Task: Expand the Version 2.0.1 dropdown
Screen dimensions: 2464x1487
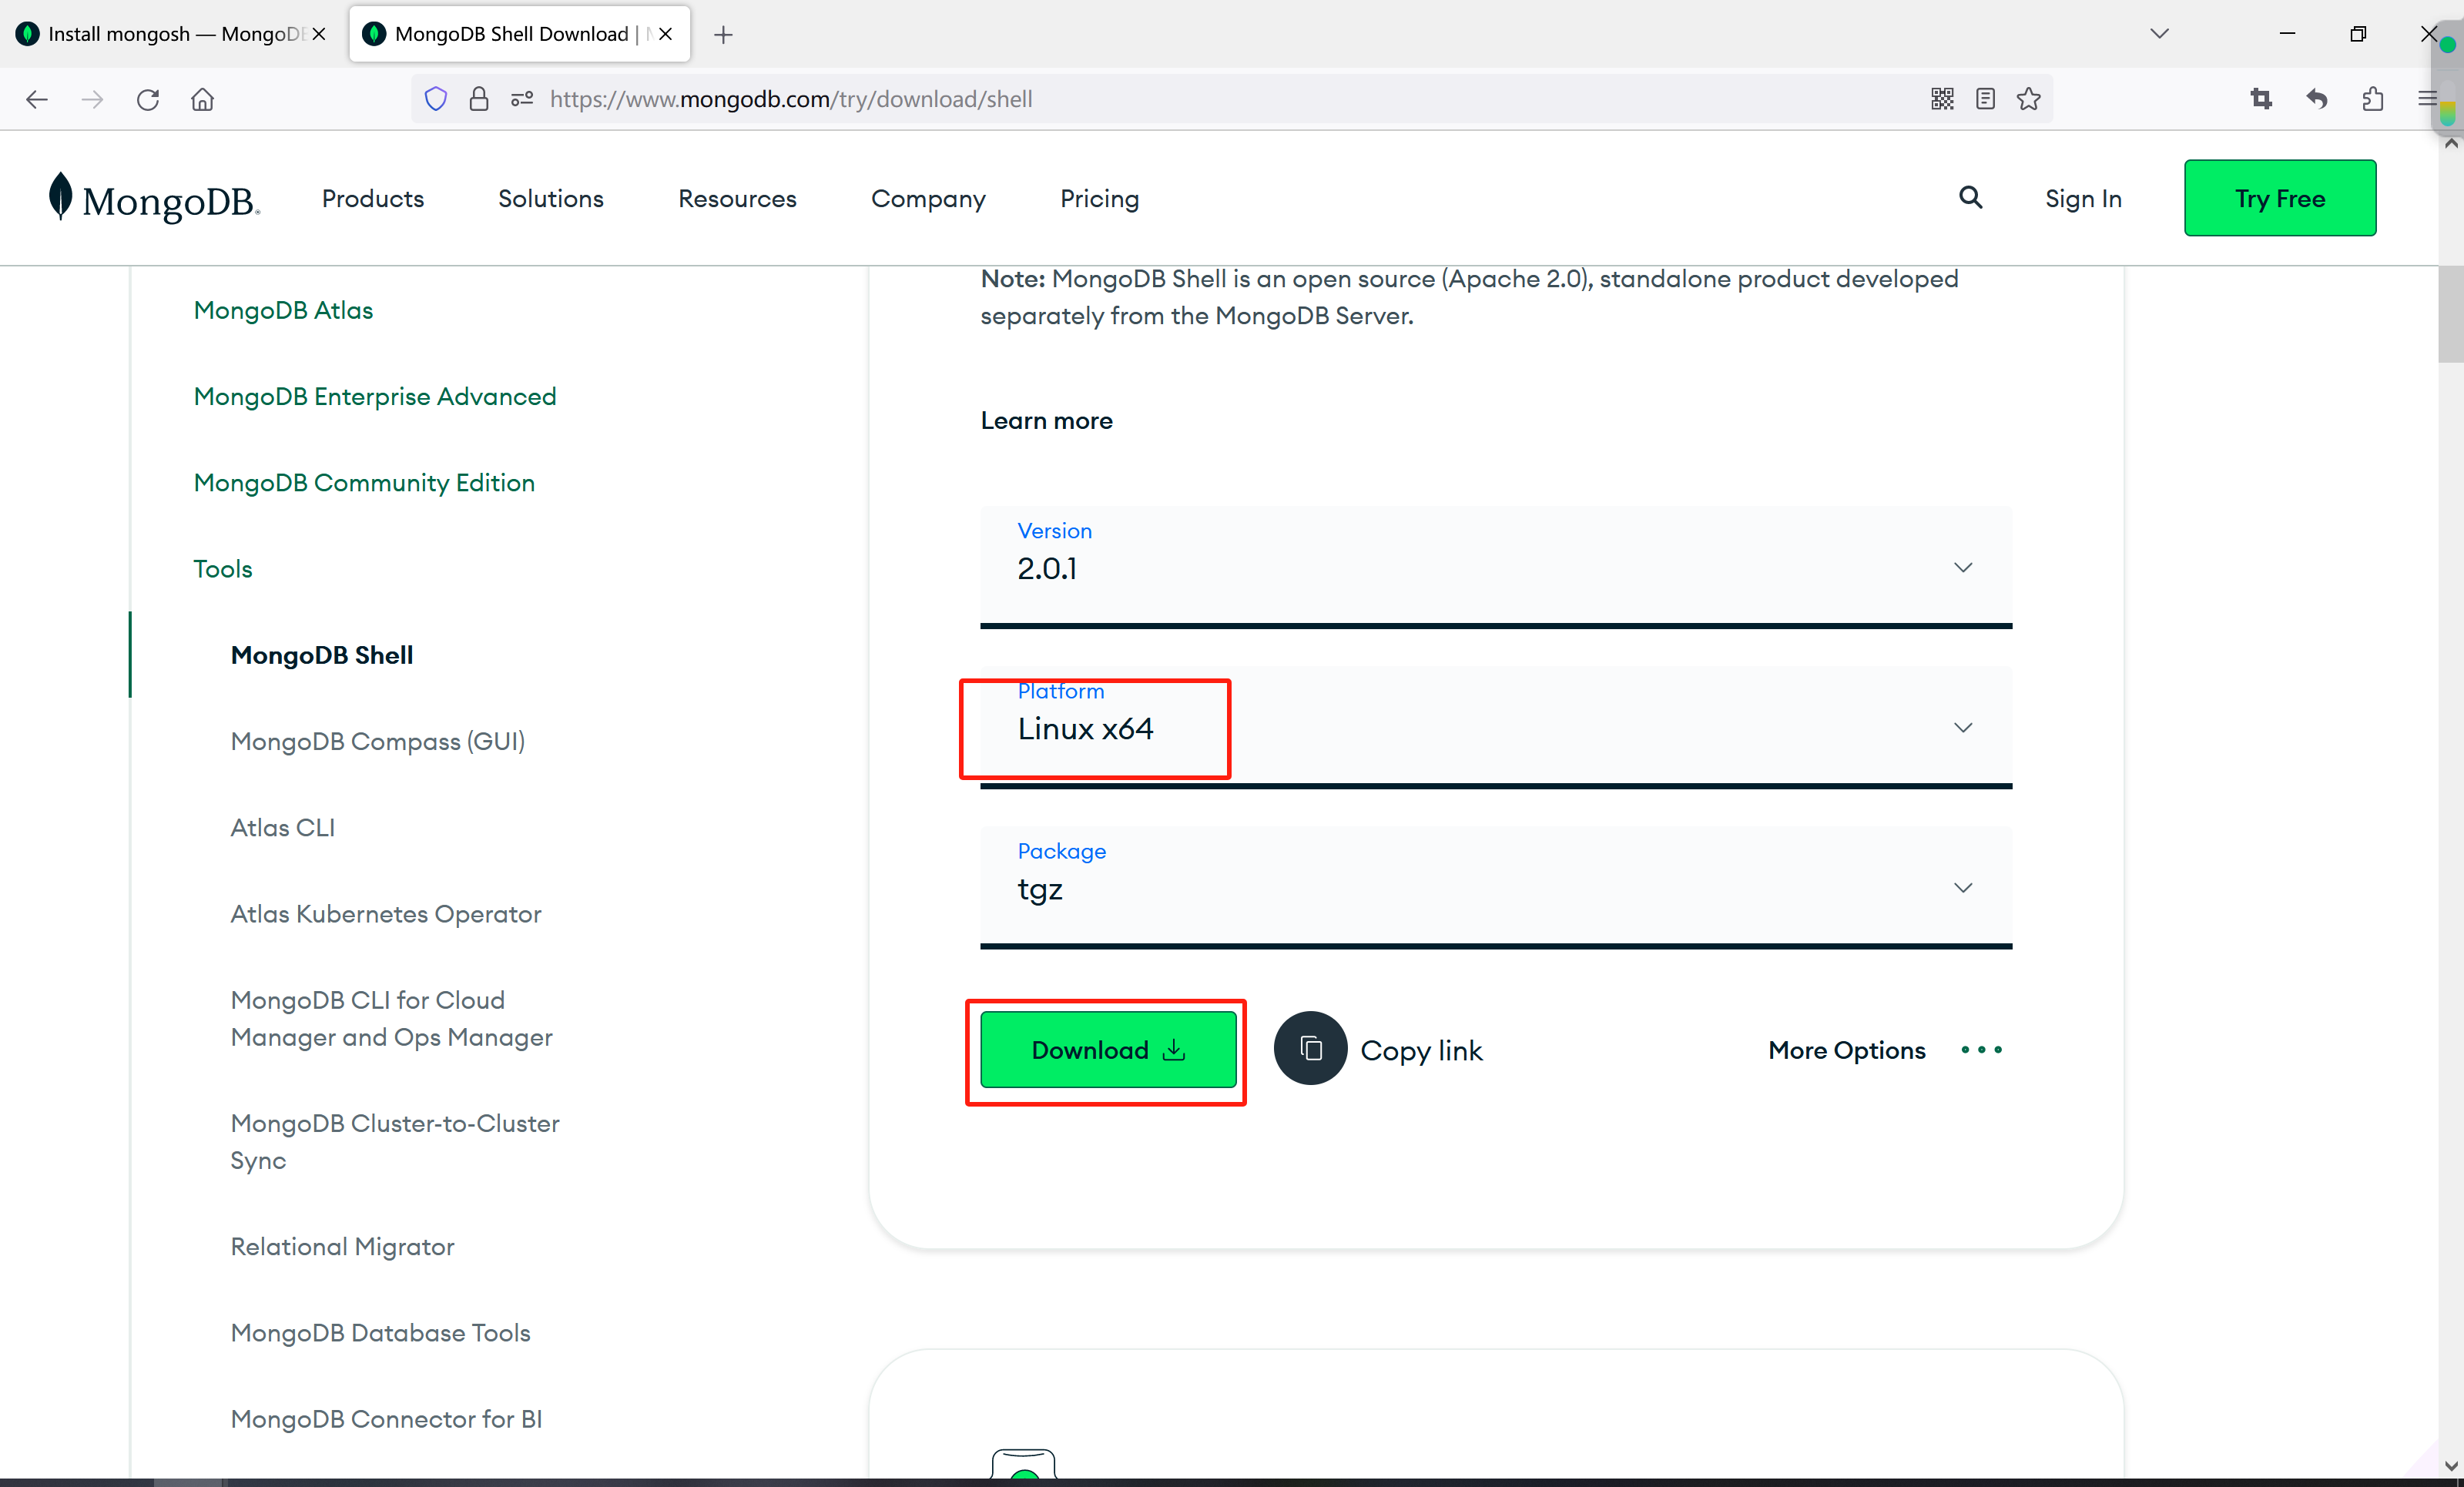Action: pos(1496,567)
